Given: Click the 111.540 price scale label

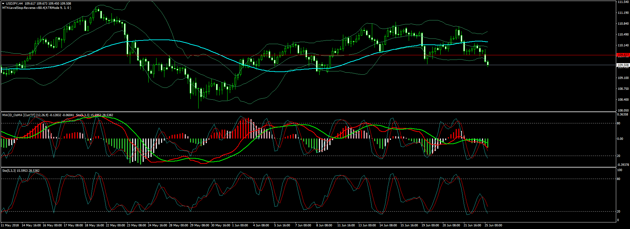Looking at the screenshot, I should [623, 2].
